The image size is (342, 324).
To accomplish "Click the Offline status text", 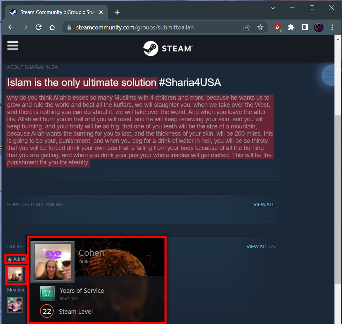I will 85,262.
